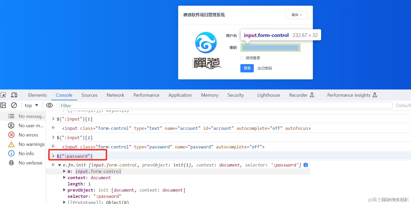Open the 简体 language dropdown
Screen dimensions: 411x204
[297, 15]
